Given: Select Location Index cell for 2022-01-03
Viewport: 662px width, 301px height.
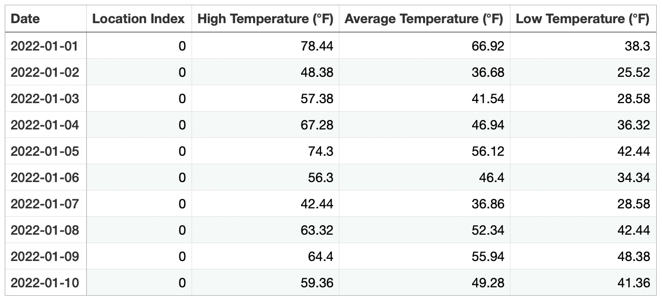Looking at the screenshot, I should [182, 99].
